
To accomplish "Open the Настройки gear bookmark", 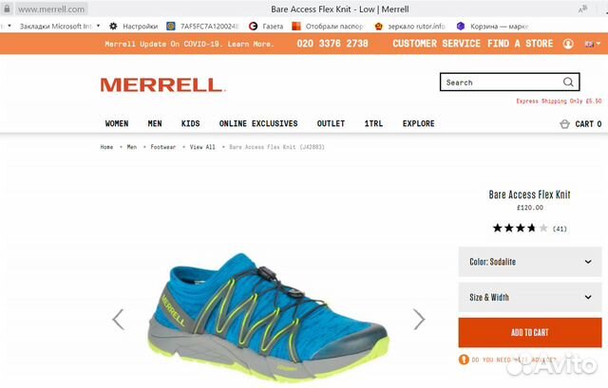I will tap(134, 27).
